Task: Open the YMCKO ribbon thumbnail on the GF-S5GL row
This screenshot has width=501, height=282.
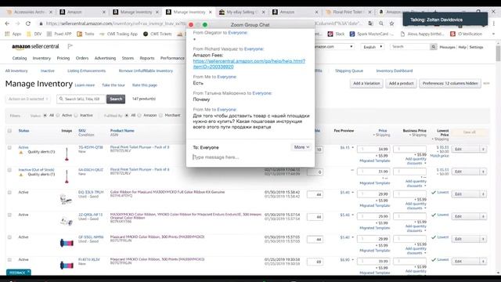Action: pyautogui.click(x=67, y=243)
